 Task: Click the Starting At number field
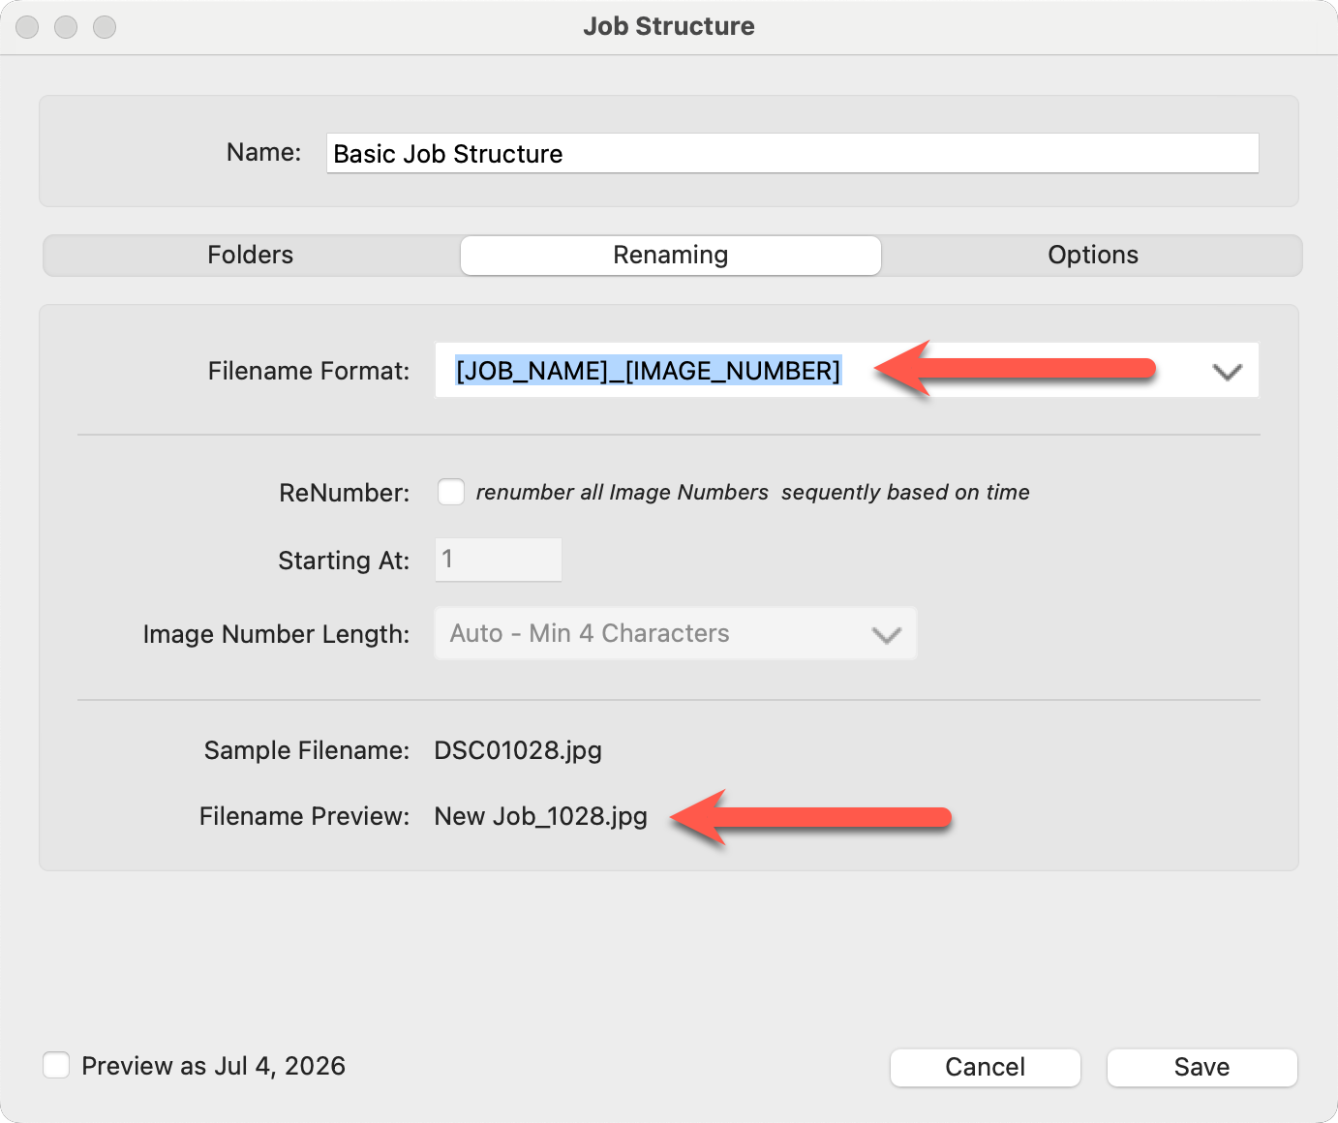[498, 560]
